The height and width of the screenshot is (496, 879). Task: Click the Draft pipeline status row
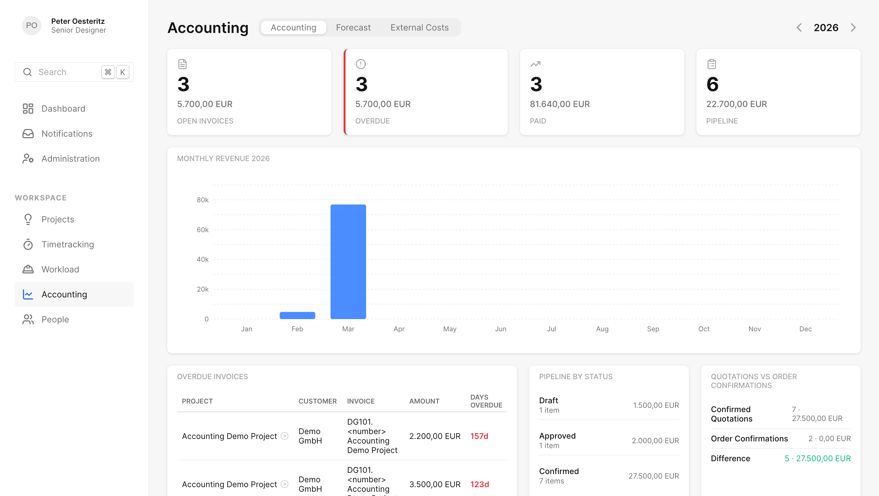tap(609, 405)
